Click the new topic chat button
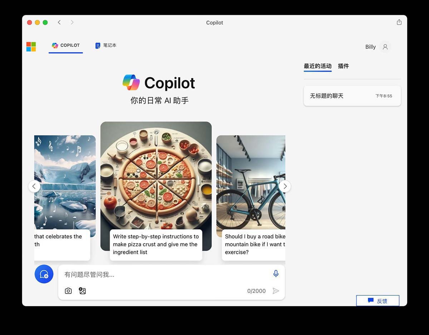Screen dimensions: 429x335 pyautogui.click(x=44, y=274)
